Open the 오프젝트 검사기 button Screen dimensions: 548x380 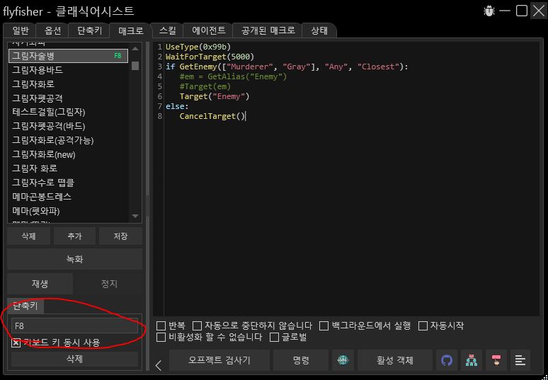point(219,360)
